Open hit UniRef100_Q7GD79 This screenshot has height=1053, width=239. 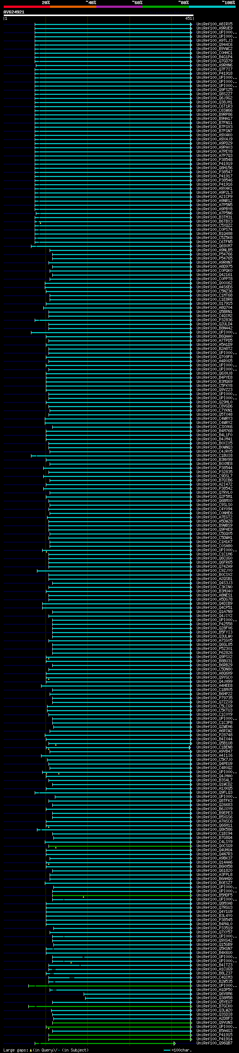[214, 61]
